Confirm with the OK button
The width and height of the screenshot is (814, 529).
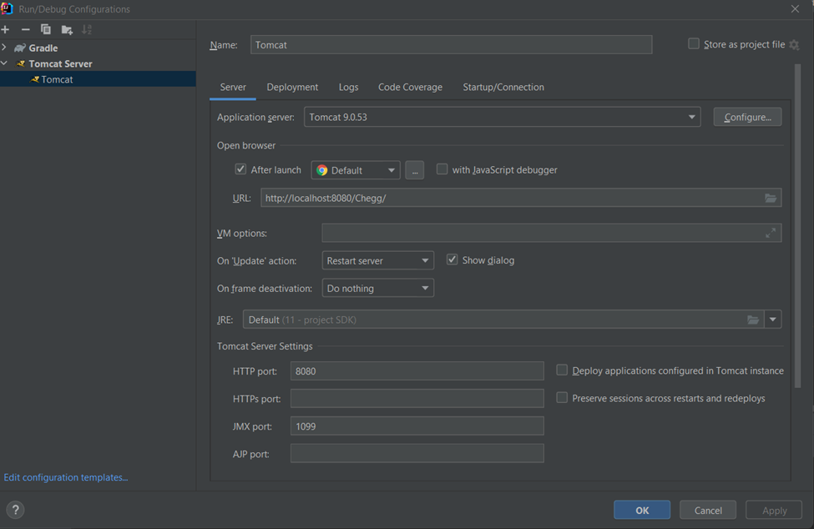tap(642, 510)
